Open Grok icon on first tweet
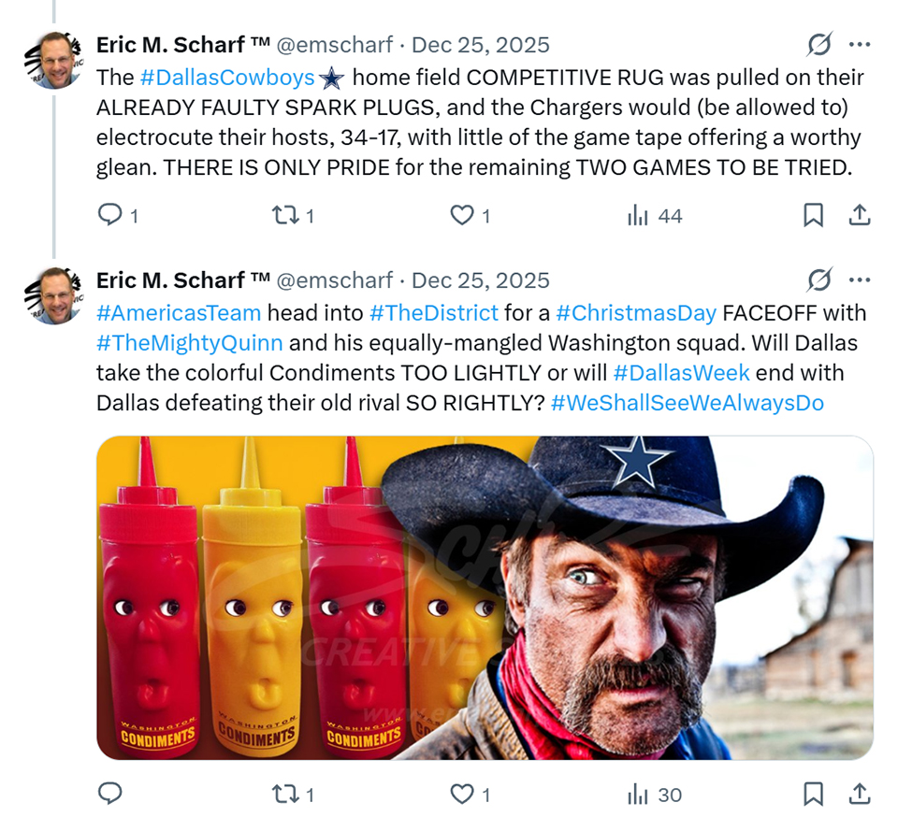This screenshot has height=831, width=898. [x=819, y=45]
